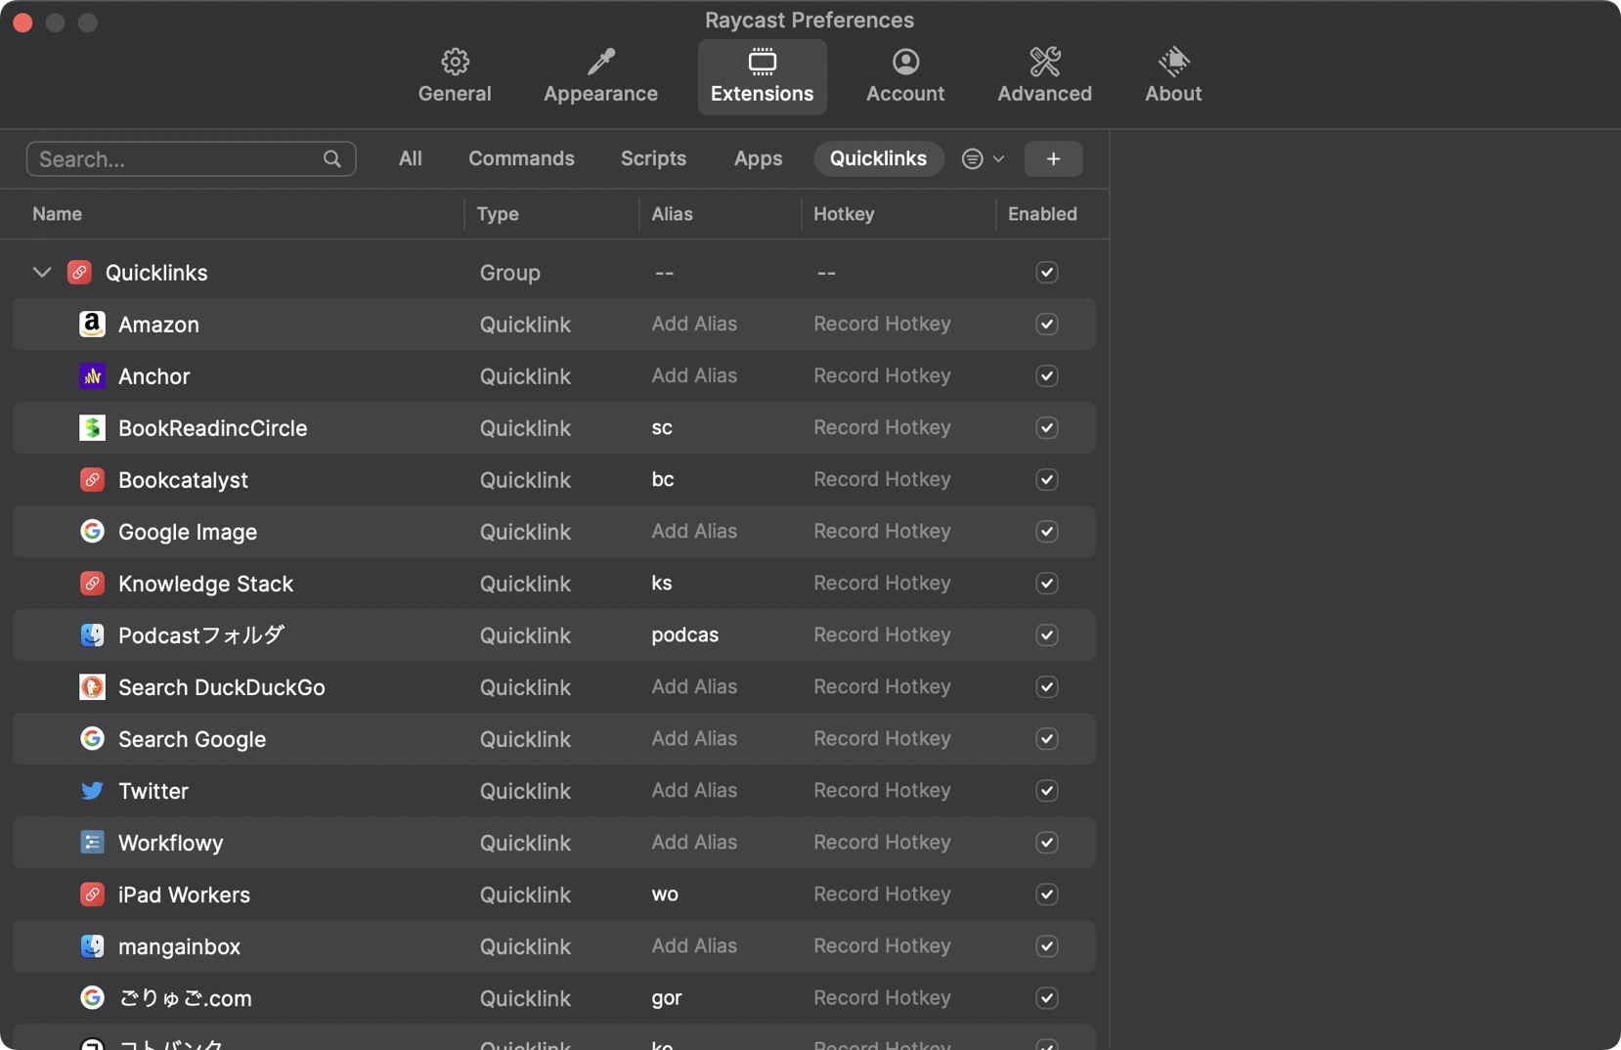This screenshot has height=1050, width=1621.
Task: Click the Amazon quicklink icon
Action: pyautogui.click(x=92, y=325)
